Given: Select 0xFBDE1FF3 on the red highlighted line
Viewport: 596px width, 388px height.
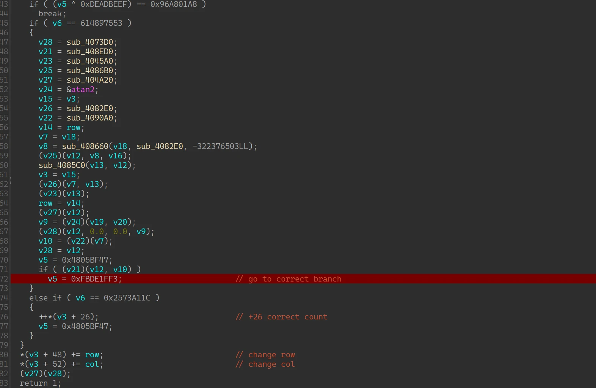Looking at the screenshot, I should tap(94, 279).
